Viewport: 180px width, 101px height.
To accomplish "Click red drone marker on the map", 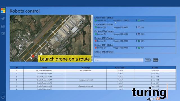I will pos(33,56).
